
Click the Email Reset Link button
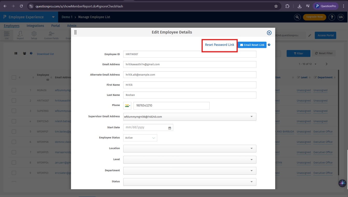coord(252,45)
